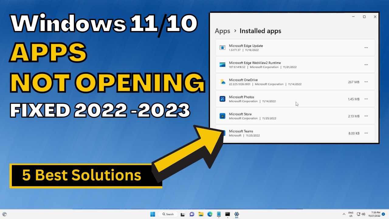The image size is (389, 219).
Task: Select the Microsoft Store entry name
Action: coord(240,114)
